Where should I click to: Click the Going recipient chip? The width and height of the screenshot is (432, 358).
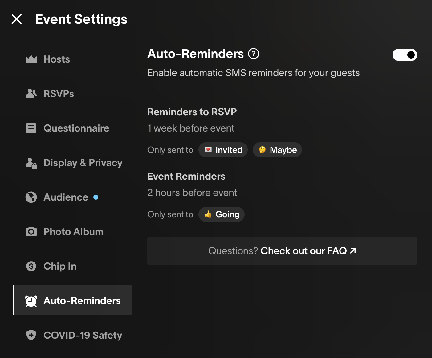[x=222, y=214]
